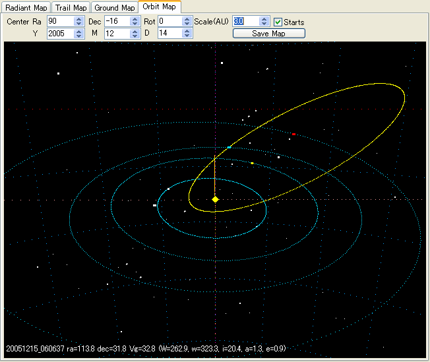Increase the year with up arrow

(79, 30)
